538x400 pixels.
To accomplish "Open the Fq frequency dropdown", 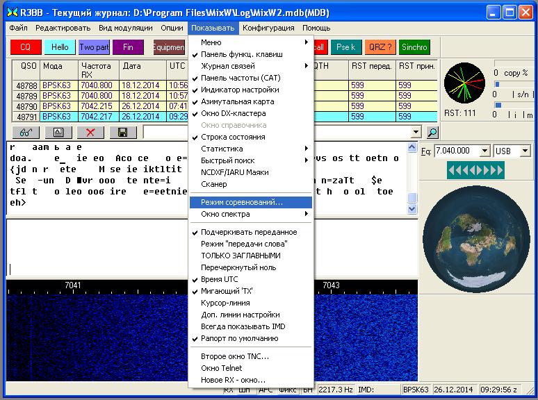I will pos(484,151).
